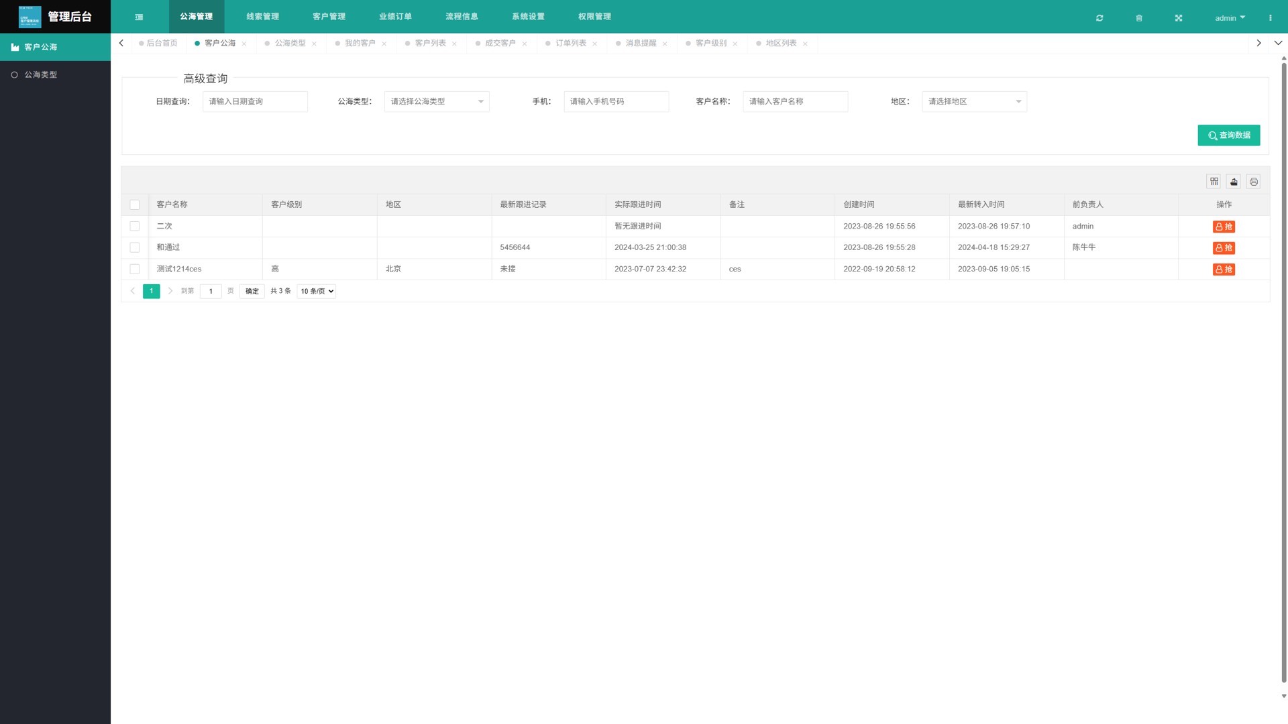This screenshot has height=724, width=1288.
Task: Focus the 日期查询 input field
Action: (x=255, y=101)
